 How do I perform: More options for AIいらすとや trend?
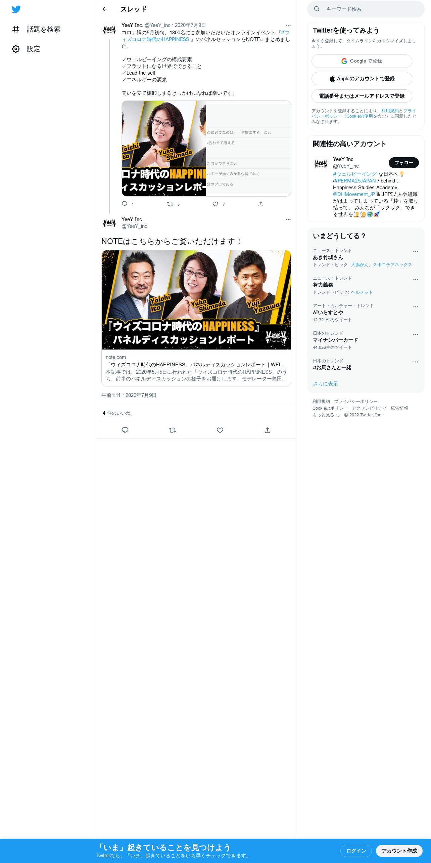pos(416,307)
